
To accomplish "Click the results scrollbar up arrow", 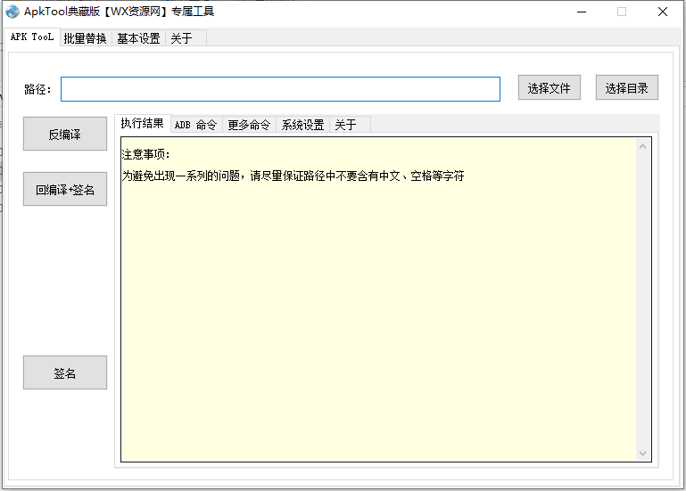I will (642, 146).
